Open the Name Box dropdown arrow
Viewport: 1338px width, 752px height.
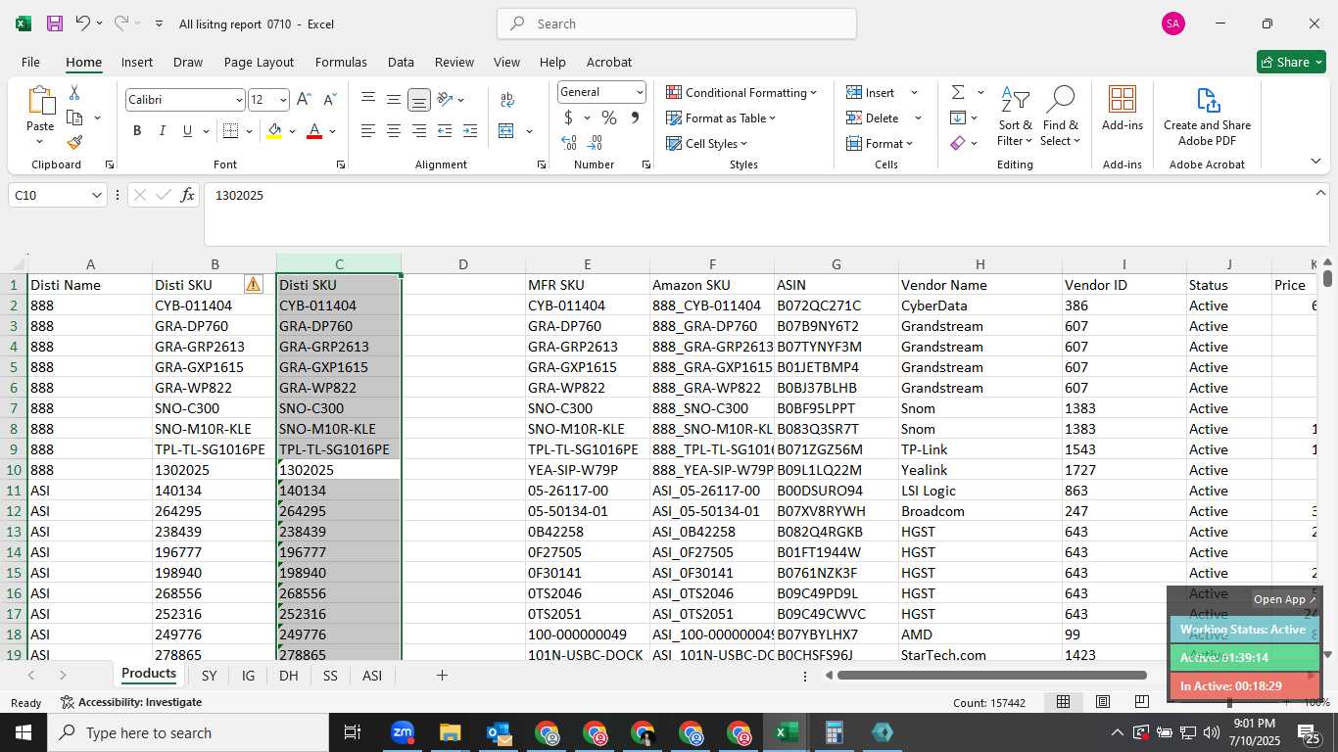96,196
